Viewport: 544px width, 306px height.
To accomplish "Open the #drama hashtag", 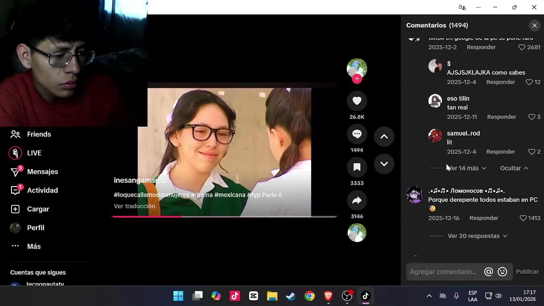I will [201, 195].
